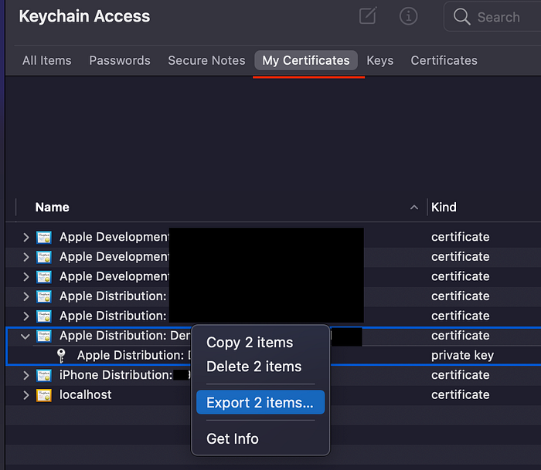541x470 pixels.
Task: Click the first Apple Development row name
Action: 114,237
